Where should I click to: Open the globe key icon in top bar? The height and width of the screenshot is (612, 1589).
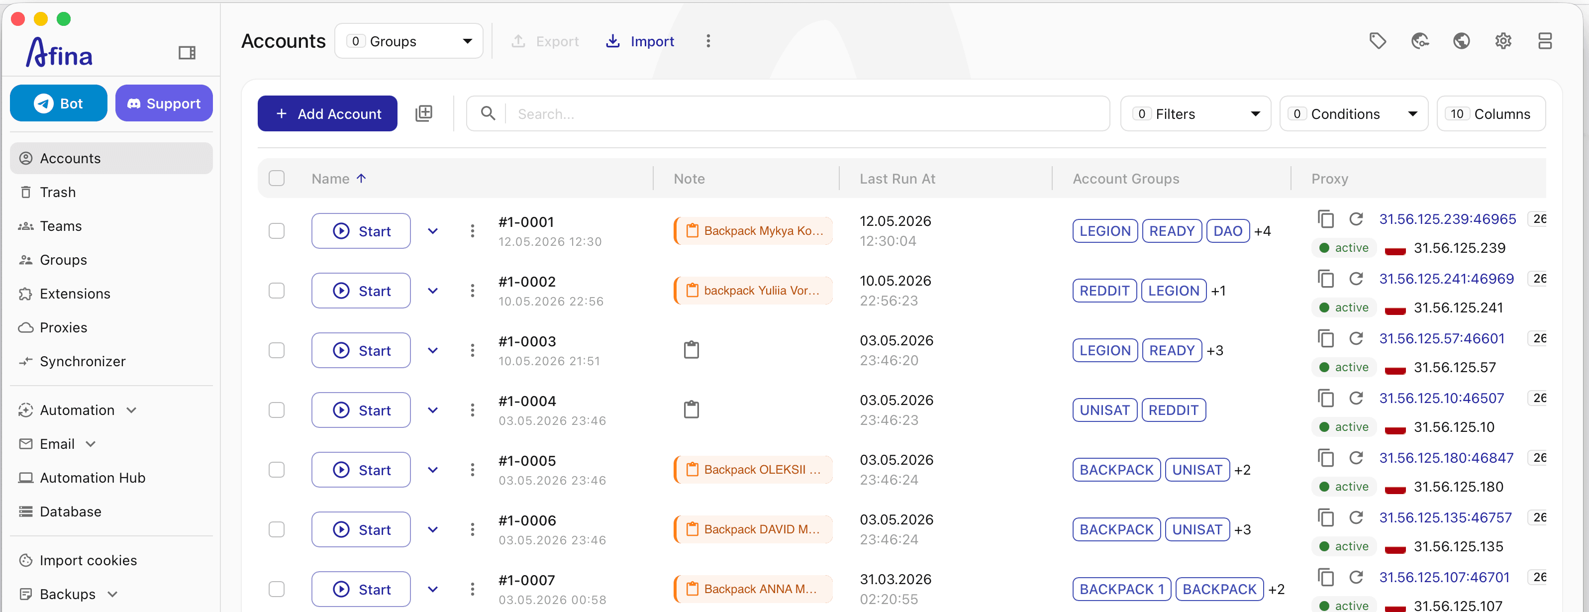[x=1420, y=41]
